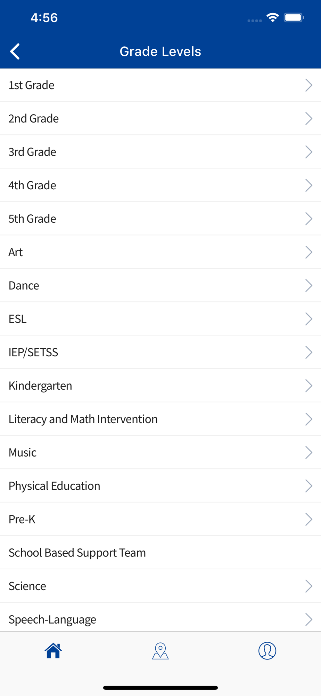Open the 2nd Grade entry
The image size is (321, 696).
pos(160,119)
